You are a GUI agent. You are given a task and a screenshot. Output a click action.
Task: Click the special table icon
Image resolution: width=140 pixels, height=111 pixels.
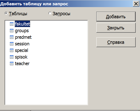click(x=12, y=50)
